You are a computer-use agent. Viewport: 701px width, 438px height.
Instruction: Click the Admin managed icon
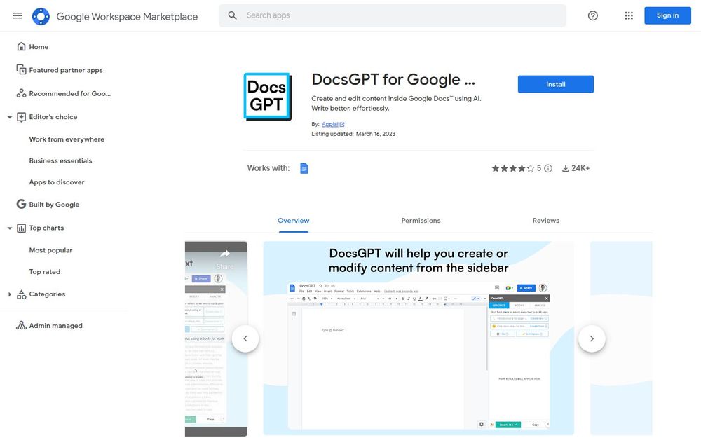coord(21,325)
